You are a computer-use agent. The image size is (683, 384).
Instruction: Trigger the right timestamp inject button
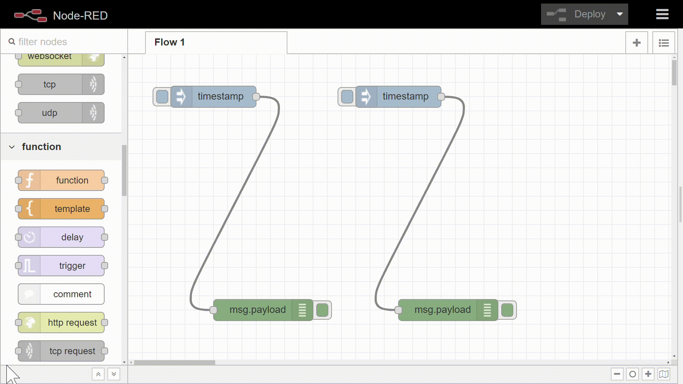(347, 96)
